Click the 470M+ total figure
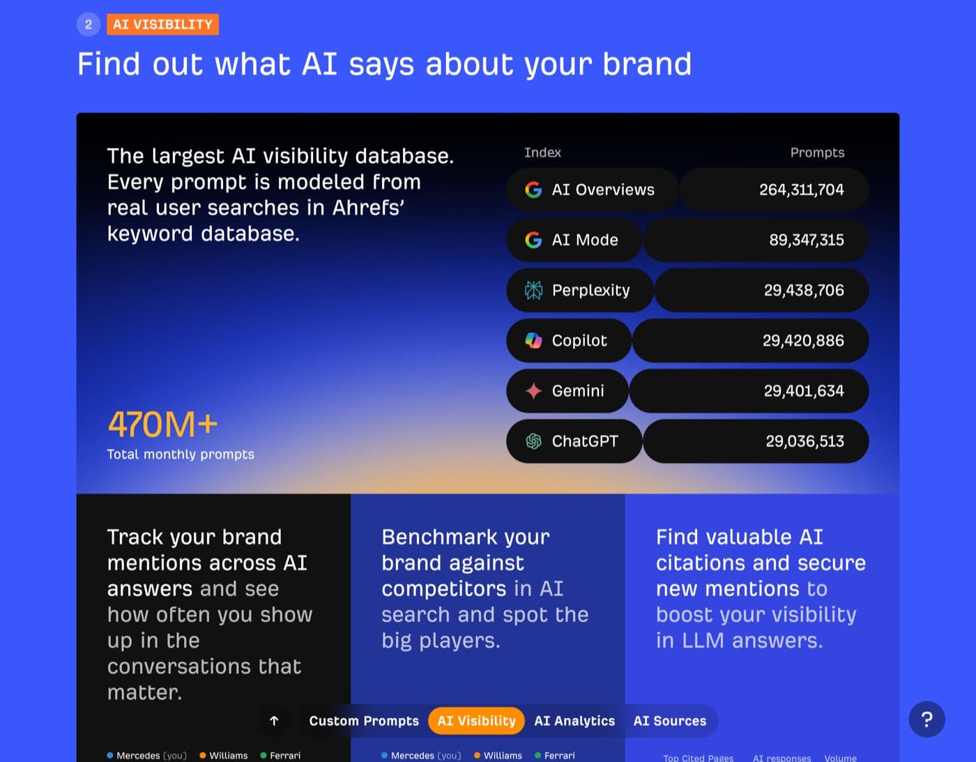This screenshot has height=762, width=976. (x=162, y=424)
